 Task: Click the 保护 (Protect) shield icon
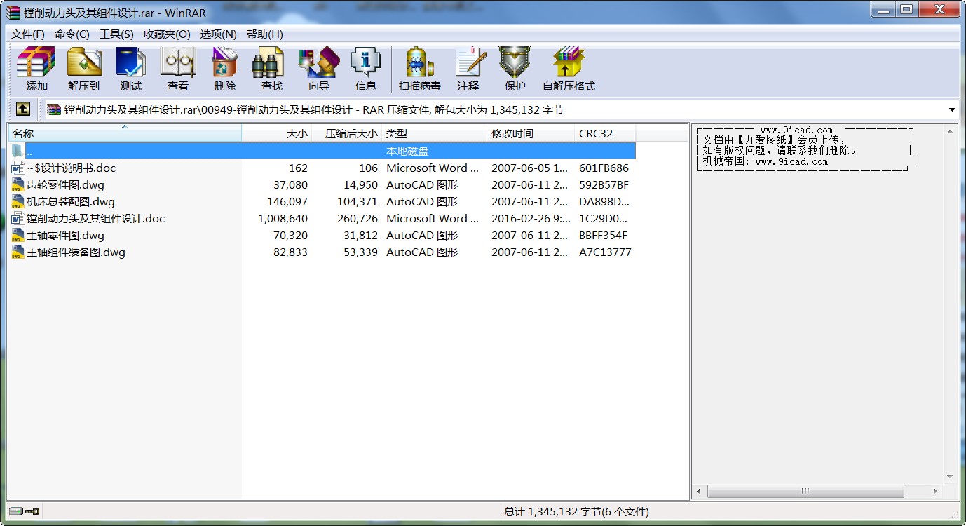[x=514, y=68]
